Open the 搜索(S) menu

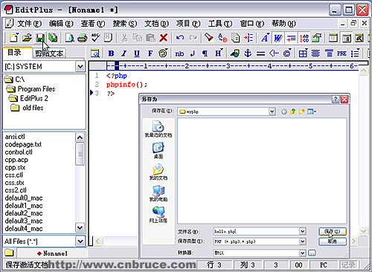[x=125, y=24]
